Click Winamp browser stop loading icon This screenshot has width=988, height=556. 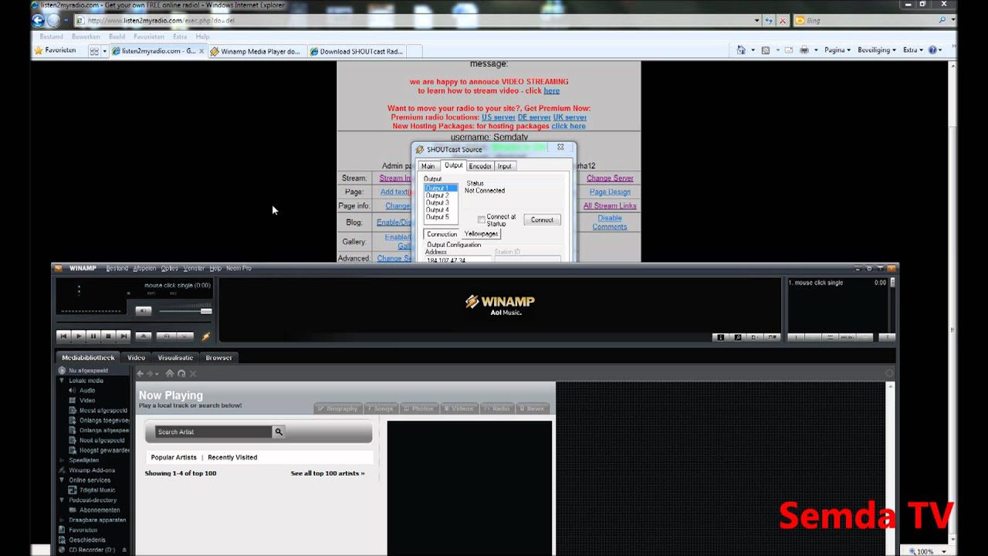[193, 374]
